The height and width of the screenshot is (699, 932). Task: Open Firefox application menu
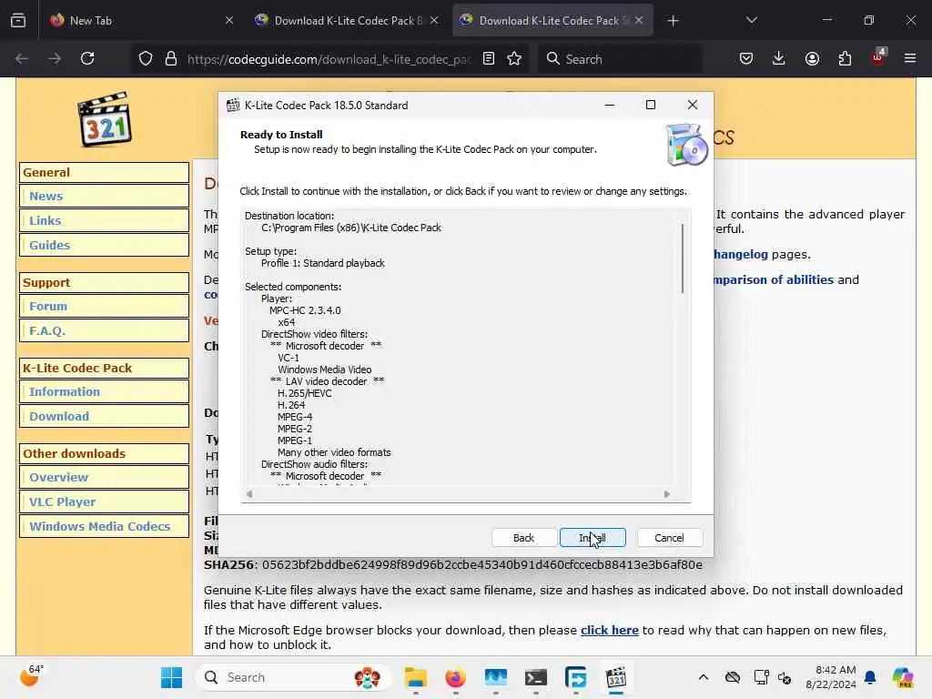(910, 58)
